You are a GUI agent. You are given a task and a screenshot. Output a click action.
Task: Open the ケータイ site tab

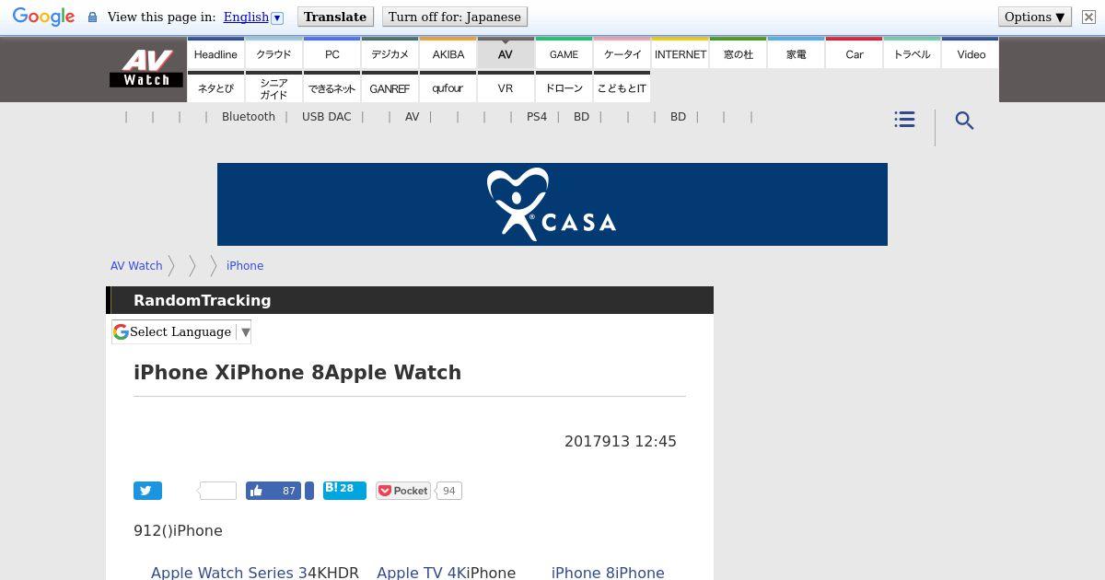[622, 54]
